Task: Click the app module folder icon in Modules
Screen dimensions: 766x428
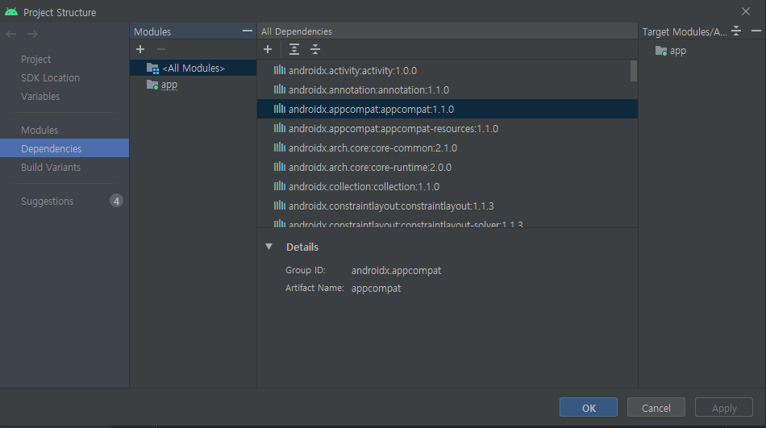Action: click(152, 85)
